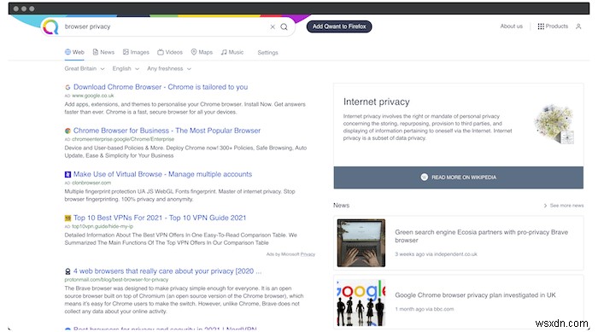Click the Google favicon beside Download Chrome Browser
The height and width of the screenshot is (332, 598).
pyautogui.click(x=67, y=87)
